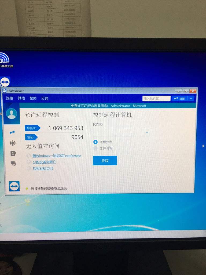Click the 免费许可证 license banner text

(x=108, y=106)
